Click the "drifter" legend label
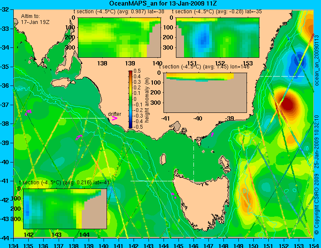The width and height of the screenshot is (321, 248). (x=114, y=114)
